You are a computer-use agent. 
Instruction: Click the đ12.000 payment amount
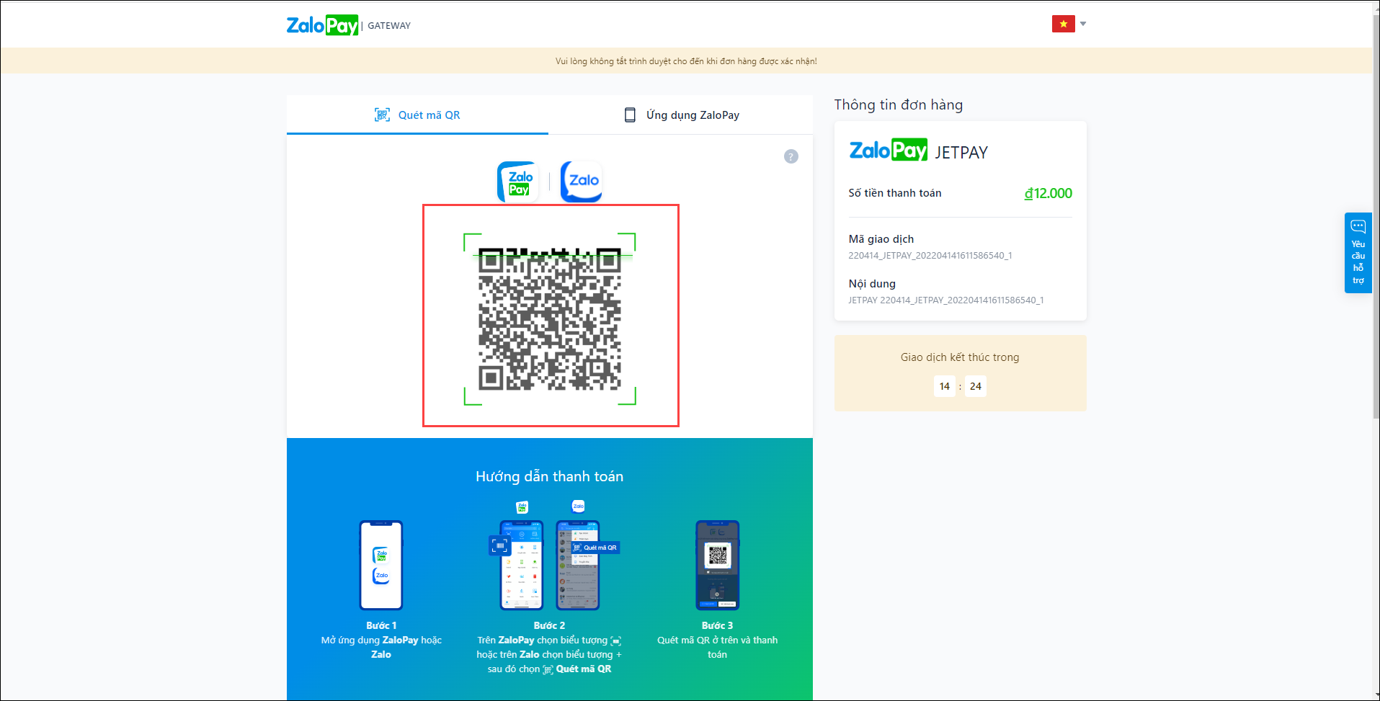coord(1049,193)
